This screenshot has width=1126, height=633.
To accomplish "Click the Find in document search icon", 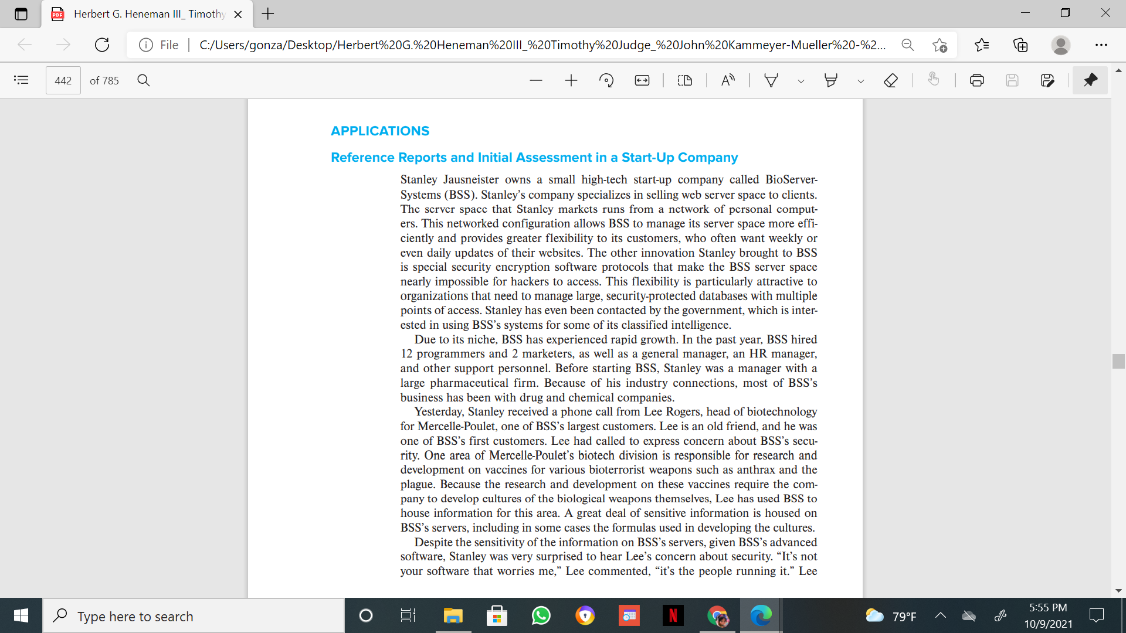I will 144,80.
